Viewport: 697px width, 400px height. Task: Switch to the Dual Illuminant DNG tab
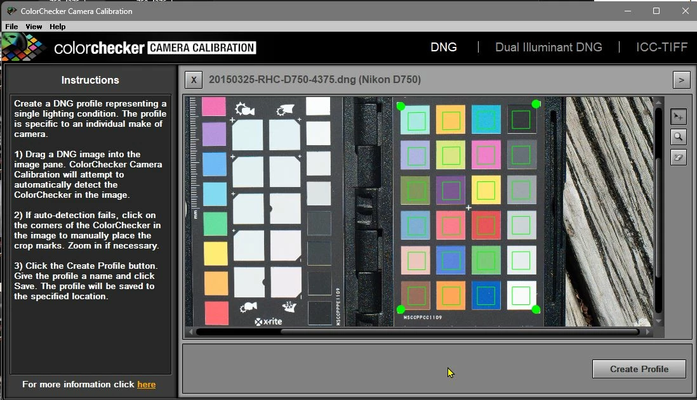pos(548,47)
